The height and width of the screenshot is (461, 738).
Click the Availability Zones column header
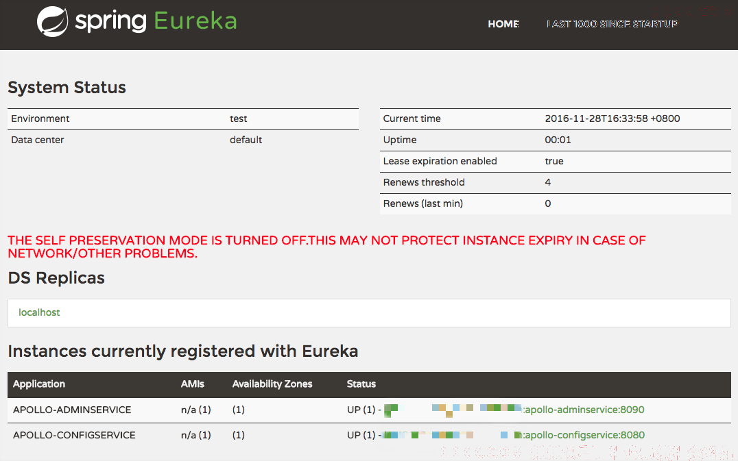pyautogui.click(x=272, y=384)
